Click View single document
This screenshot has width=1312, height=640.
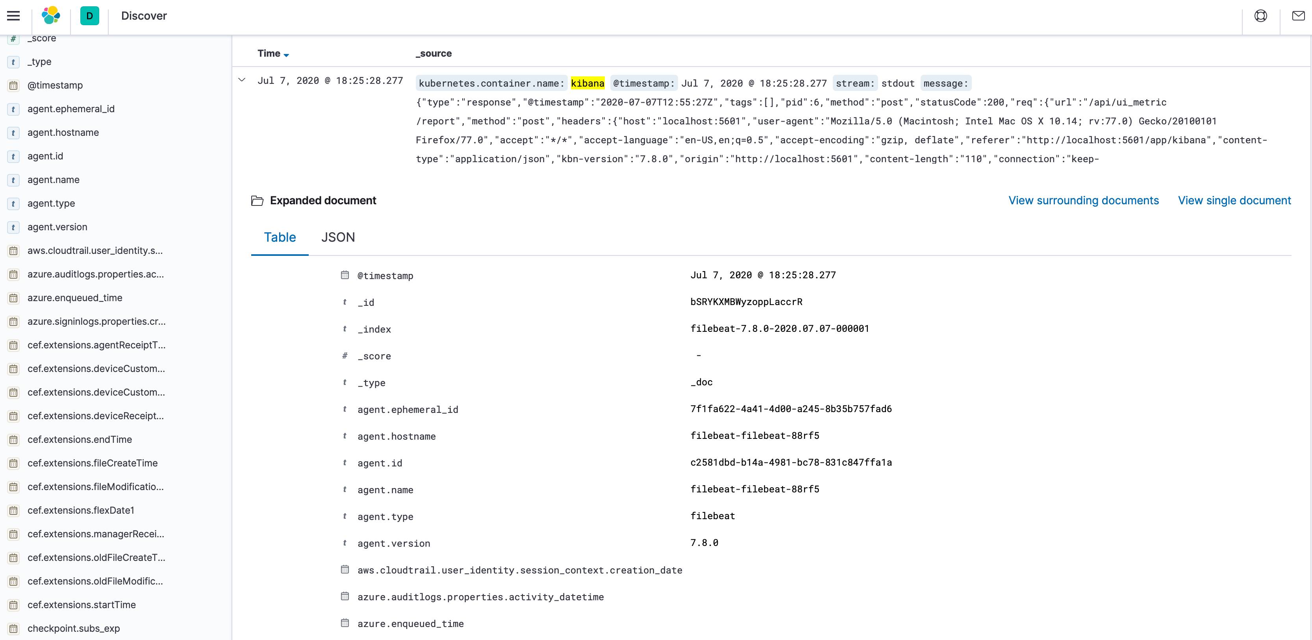coord(1234,200)
